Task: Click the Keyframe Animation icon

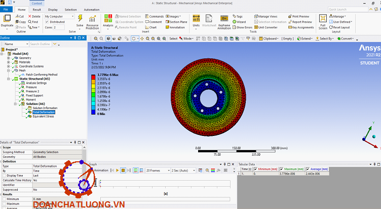Action: pyautogui.click(x=224, y=18)
